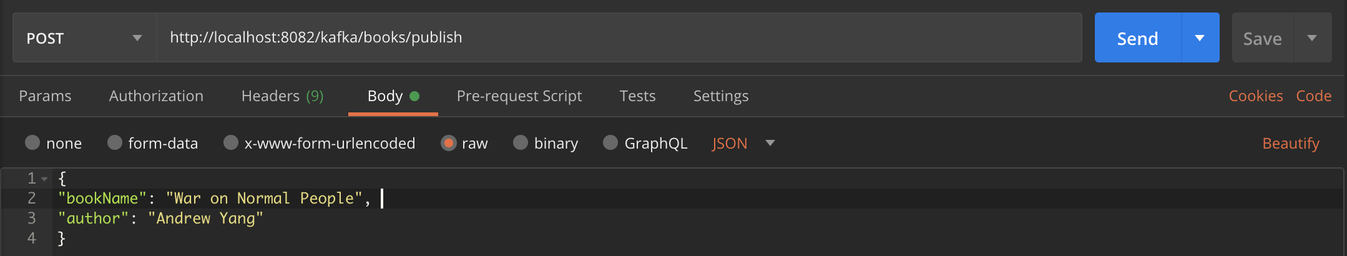
Task: Collapse the JSON object fold arrow on line 1
Action: [x=44, y=179]
